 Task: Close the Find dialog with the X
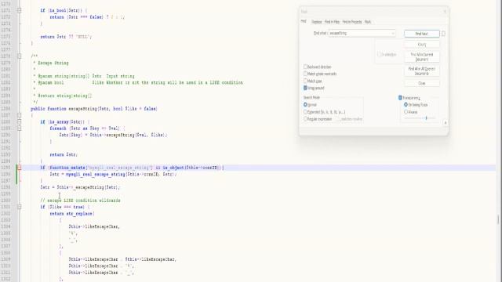point(445,12)
